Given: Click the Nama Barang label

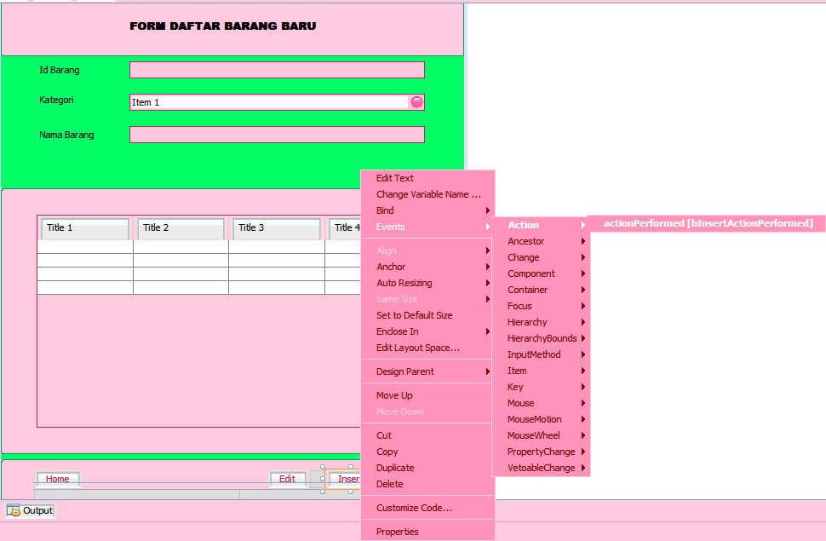Looking at the screenshot, I should point(66,135).
